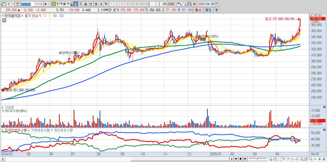Open the stock code 002960 dropdown arrow
327x162 pixels.
click(36, 4)
